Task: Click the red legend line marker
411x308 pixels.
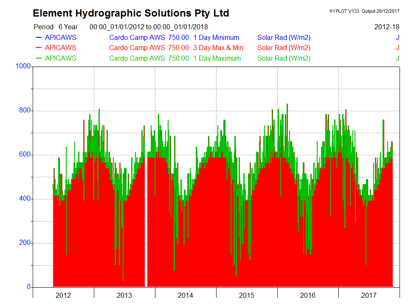Action: [x=39, y=48]
